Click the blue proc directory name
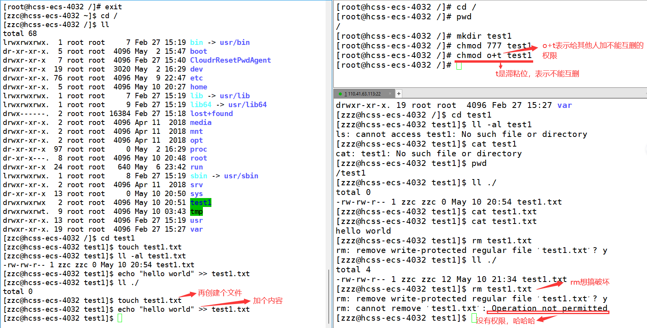Viewport: 647px width, 328px height. pyautogui.click(x=199, y=149)
